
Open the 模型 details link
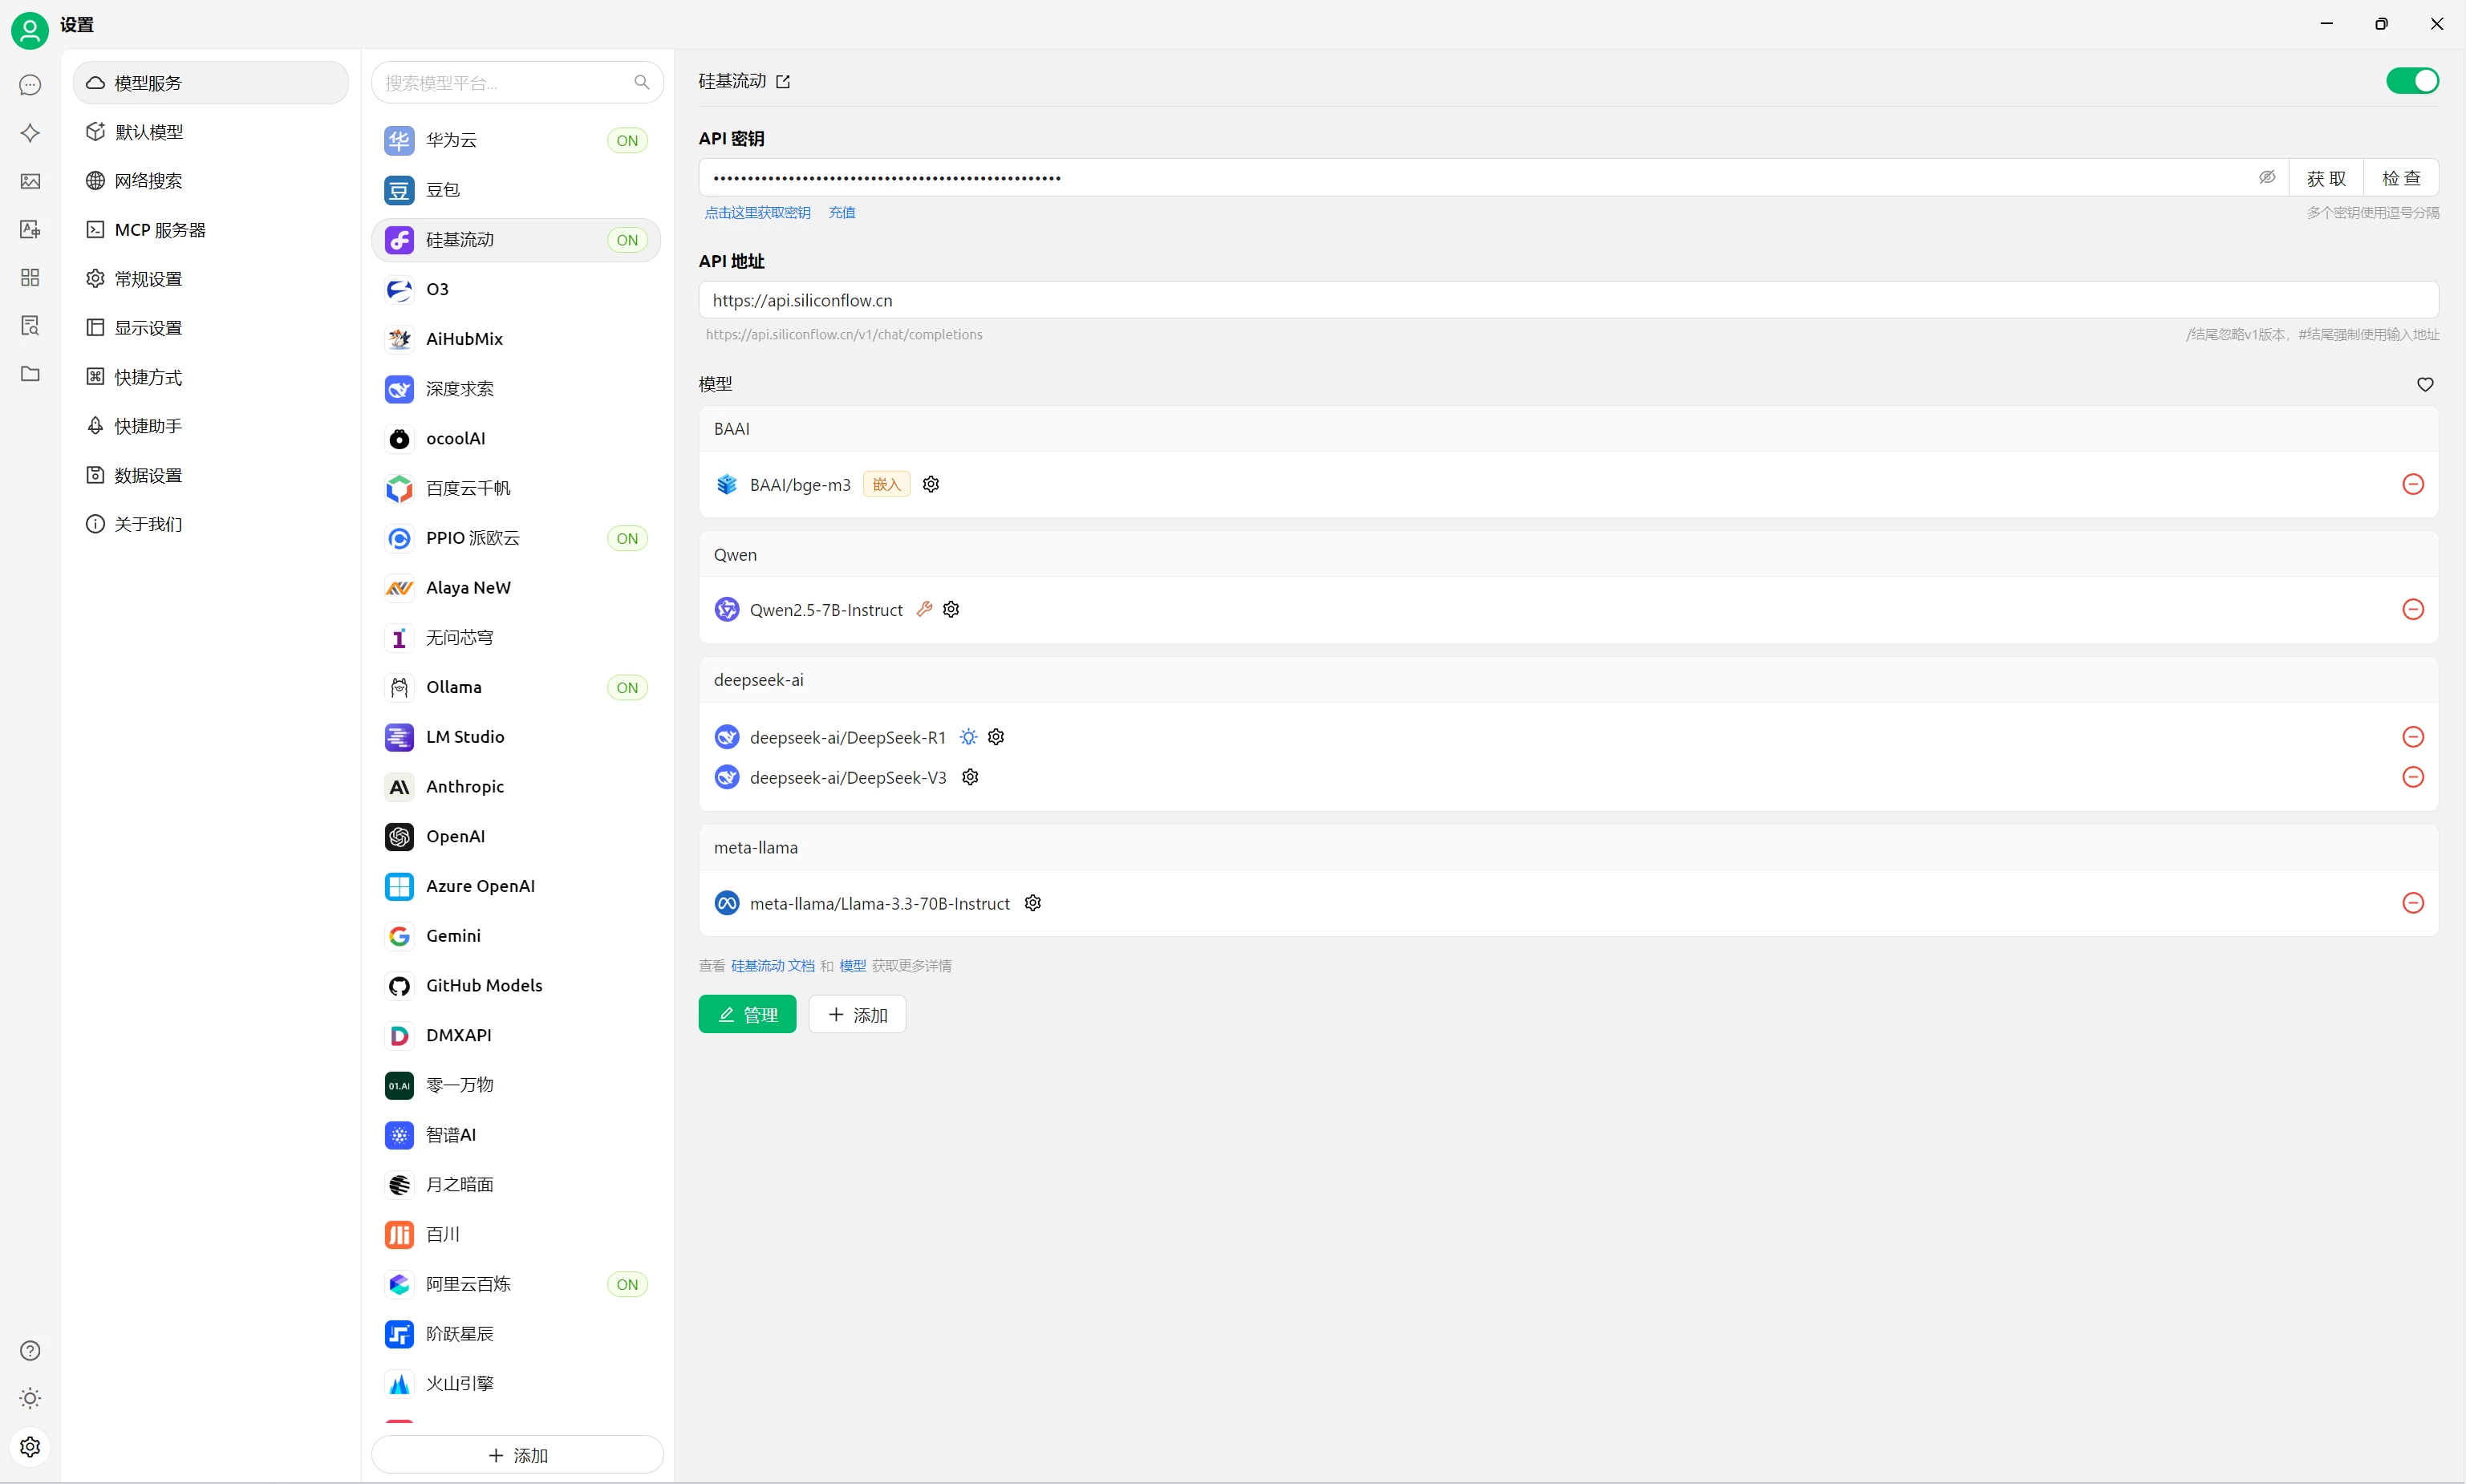point(853,966)
